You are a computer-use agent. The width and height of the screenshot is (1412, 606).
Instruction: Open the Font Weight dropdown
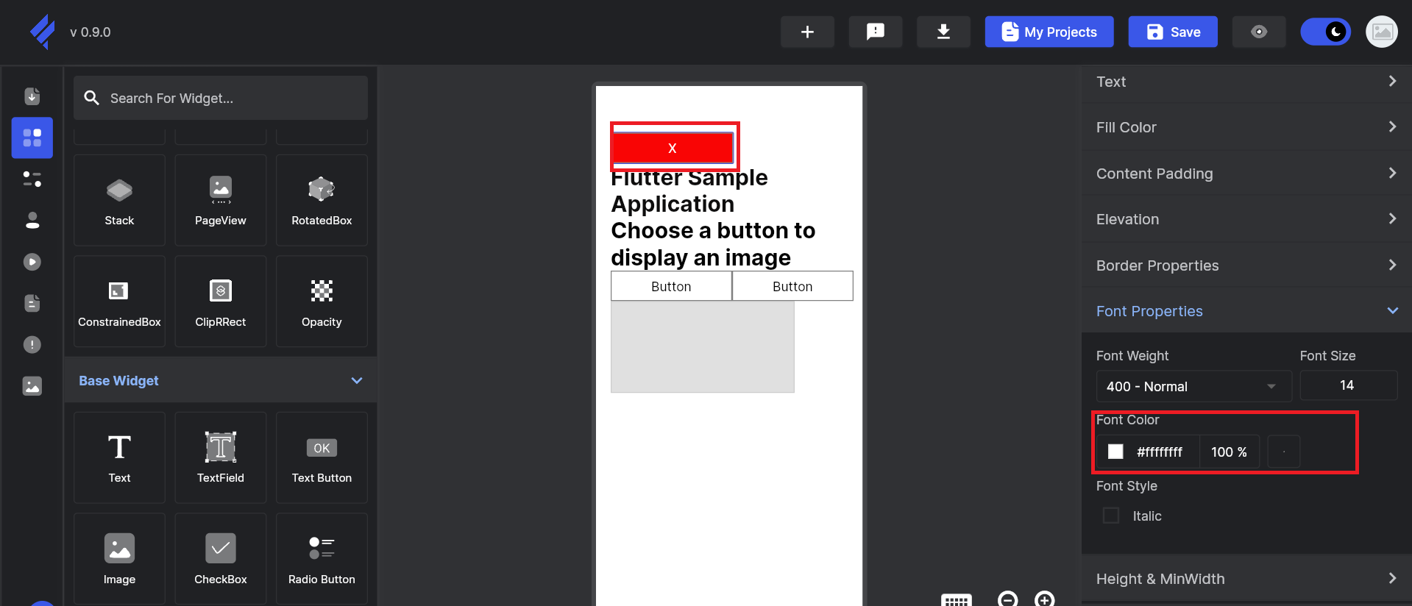[1193, 386]
